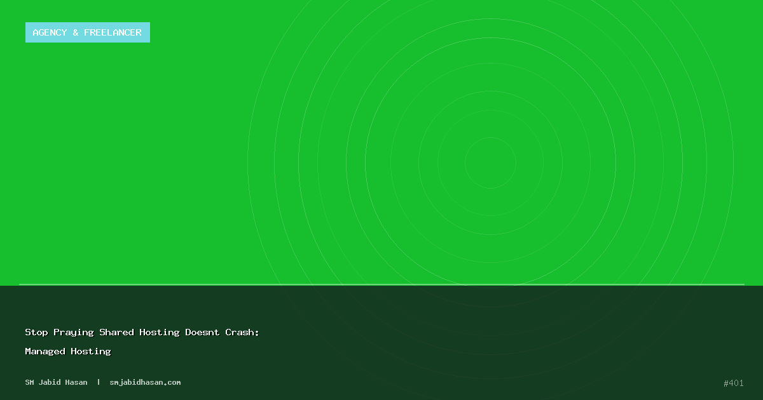The height and width of the screenshot is (400, 763).
Task: Click the word Doesnt in the headline
Action: coord(202,332)
